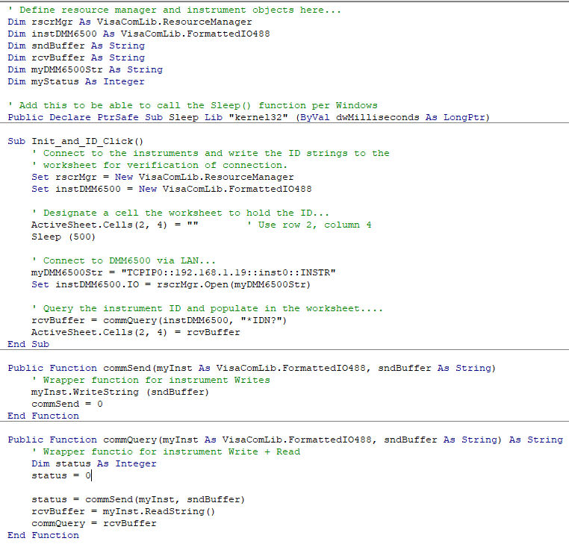Click the "Set rscrMgr = New" statement line
The height and width of the screenshot is (547, 569).
coord(162,177)
